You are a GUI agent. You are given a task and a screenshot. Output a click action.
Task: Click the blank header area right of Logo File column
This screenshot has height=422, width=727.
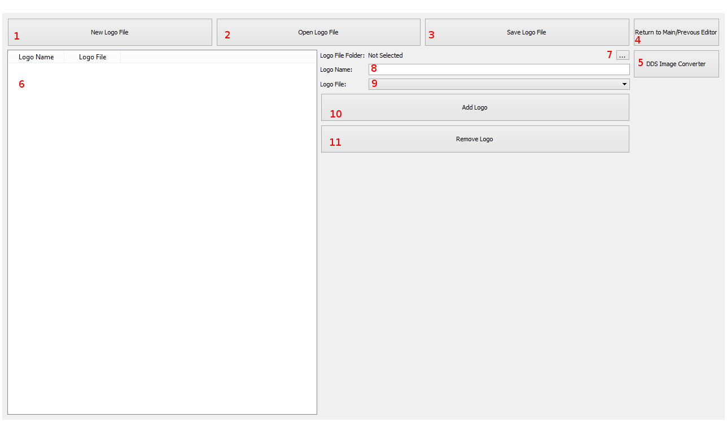[218, 57]
